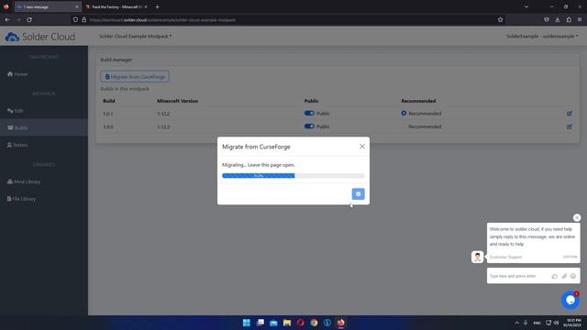Click the migration progress bar
This screenshot has height=330, width=587.
293,176
